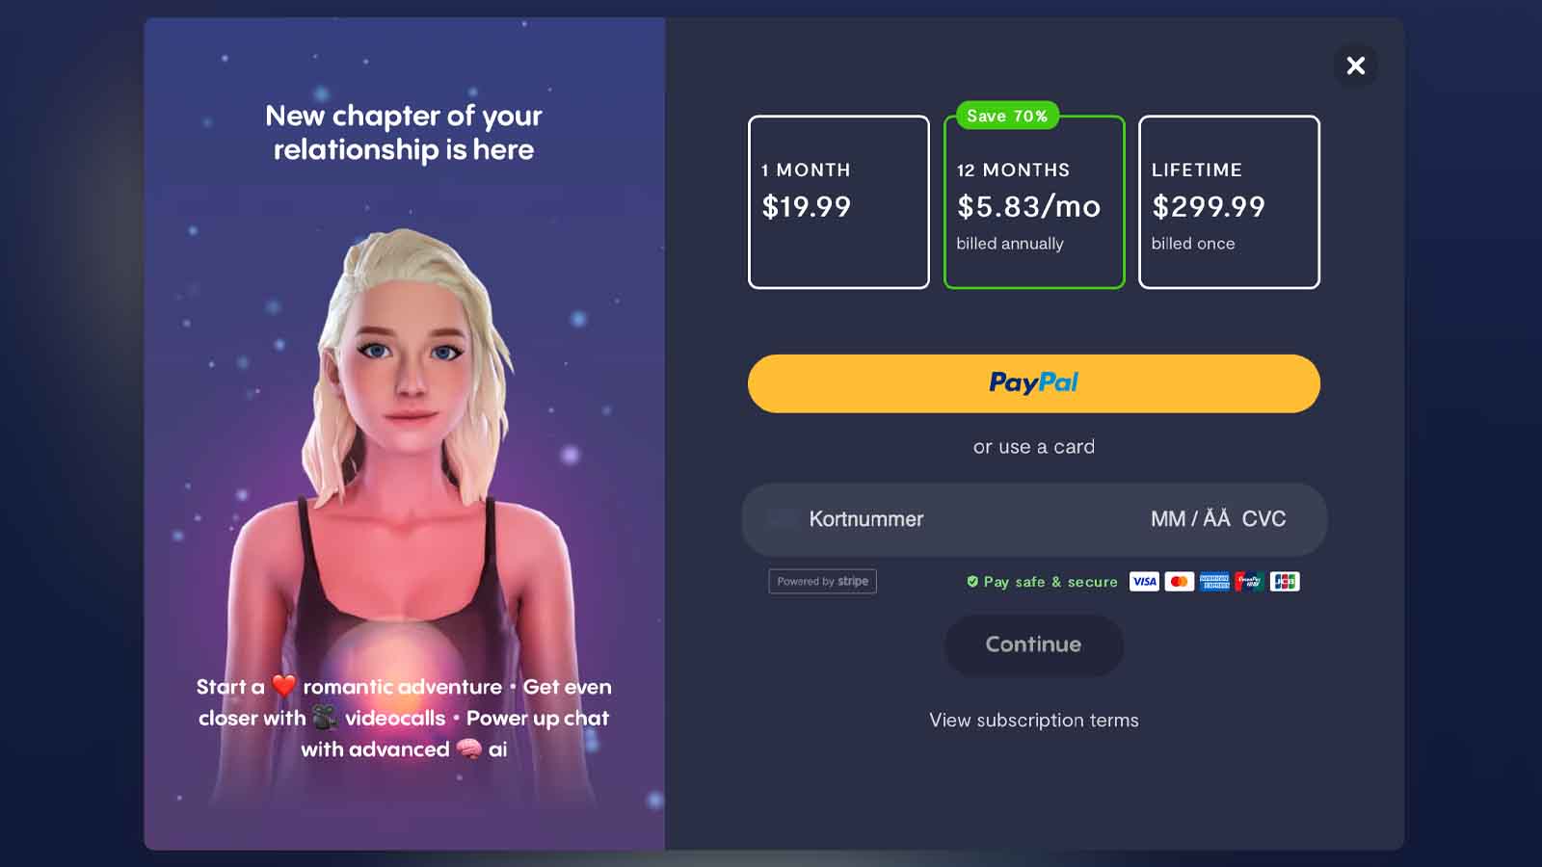Click the green secure shield checkmark icon
The width and height of the screenshot is (1542, 867).
972,581
